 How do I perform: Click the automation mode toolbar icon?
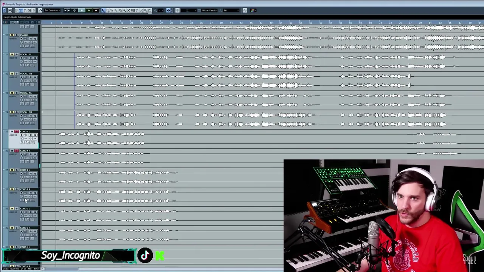pos(40,11)
